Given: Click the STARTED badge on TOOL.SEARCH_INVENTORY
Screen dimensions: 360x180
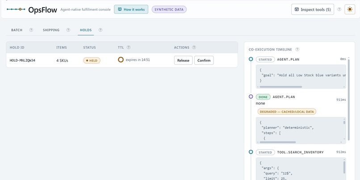Looking at the screenshot, I should click(x=265, y=152).
